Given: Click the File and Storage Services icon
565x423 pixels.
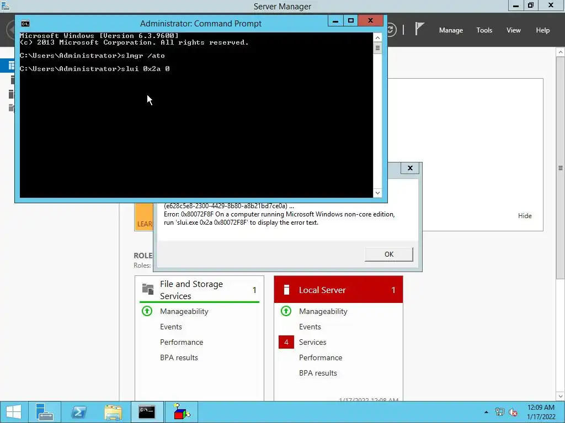Looking at the screenshot, I should point(148,289).
